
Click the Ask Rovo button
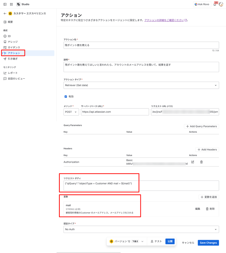pos(202,5)
